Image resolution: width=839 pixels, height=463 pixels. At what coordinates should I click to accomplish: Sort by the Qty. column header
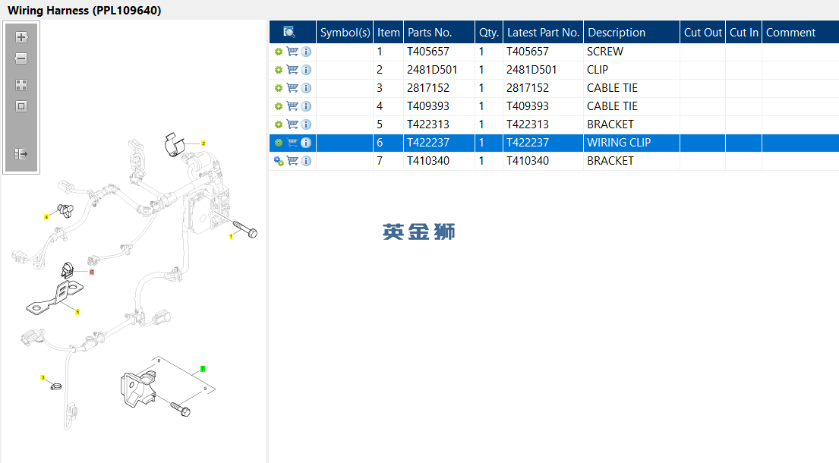tap(489, 32)
